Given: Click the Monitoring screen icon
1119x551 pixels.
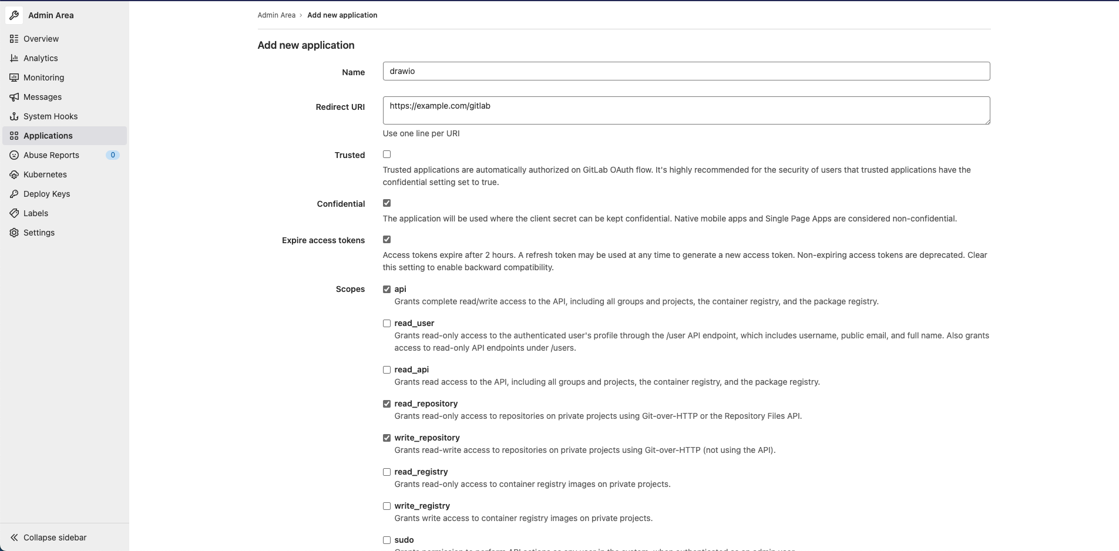Looking at the screenshot, I should pos(14,78).
